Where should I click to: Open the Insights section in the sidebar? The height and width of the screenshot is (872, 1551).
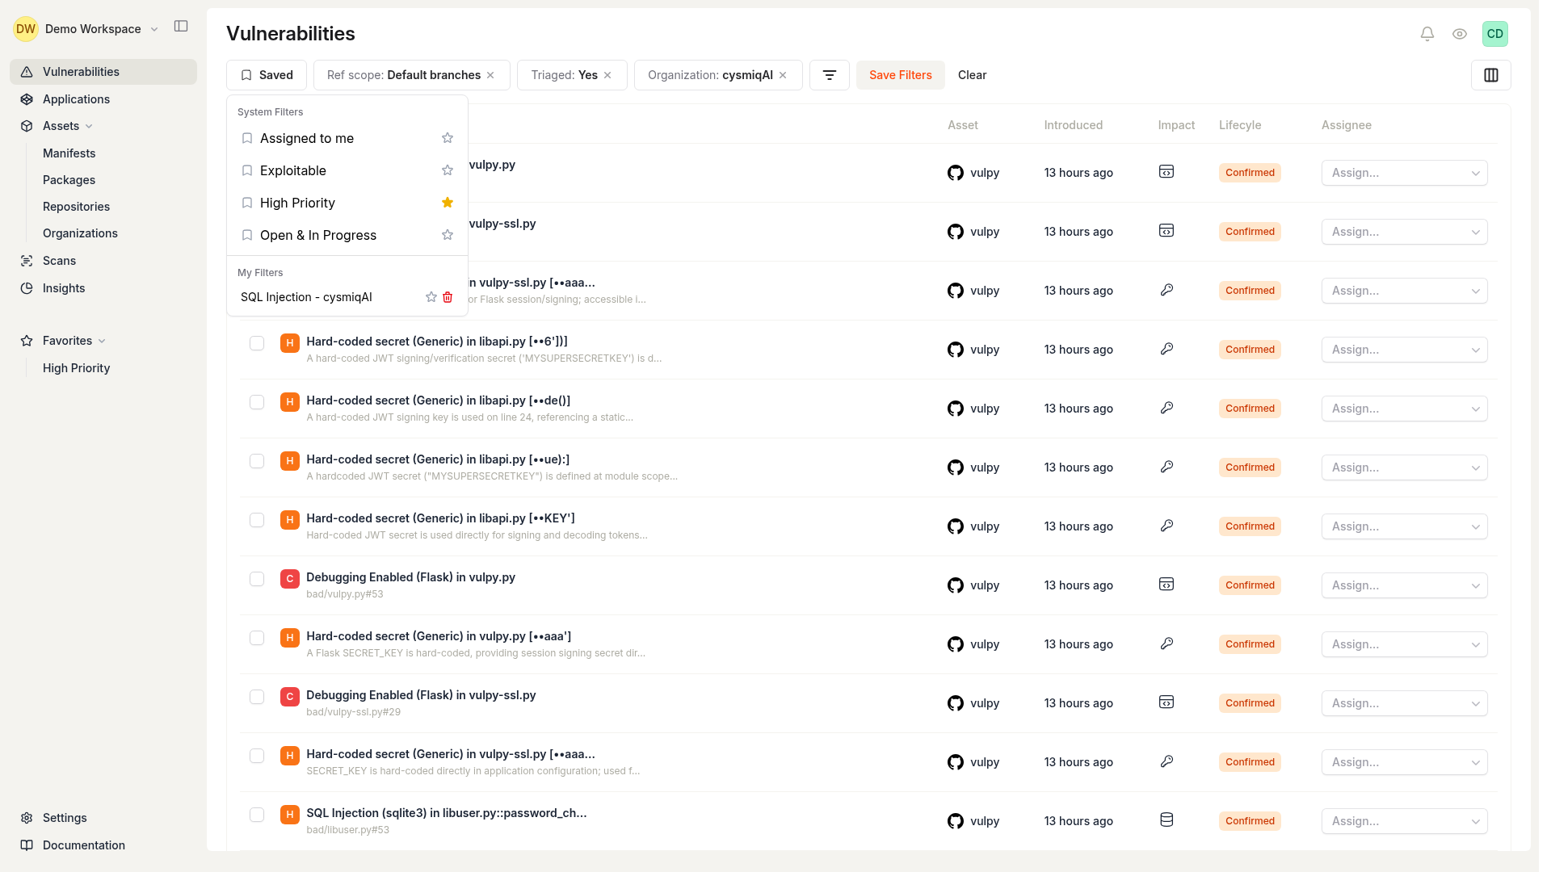tap(64, 287)
